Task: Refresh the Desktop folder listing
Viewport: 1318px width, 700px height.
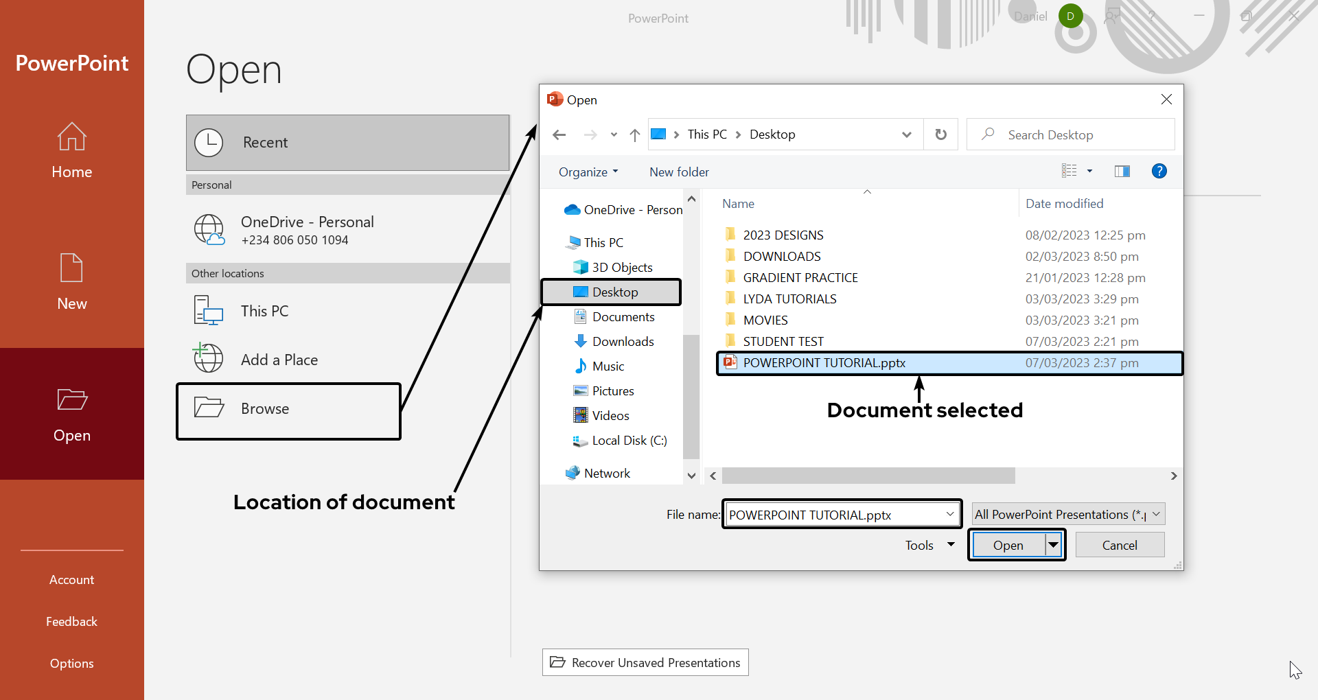Action: [940, 135]
